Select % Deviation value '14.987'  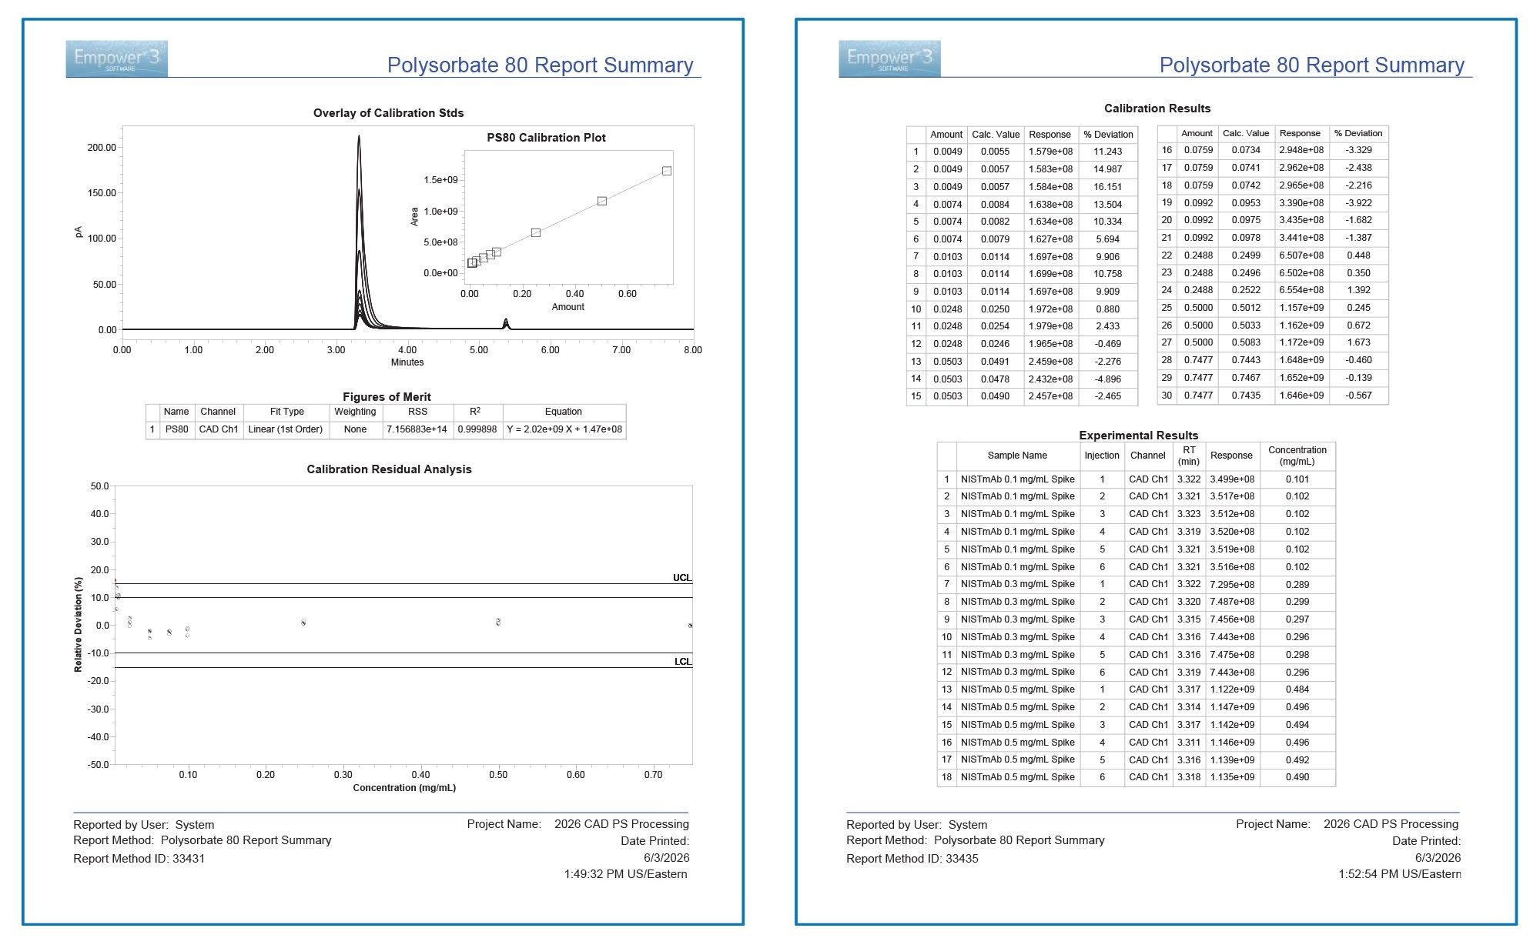pyautogui.click(x=1107, y=169)
